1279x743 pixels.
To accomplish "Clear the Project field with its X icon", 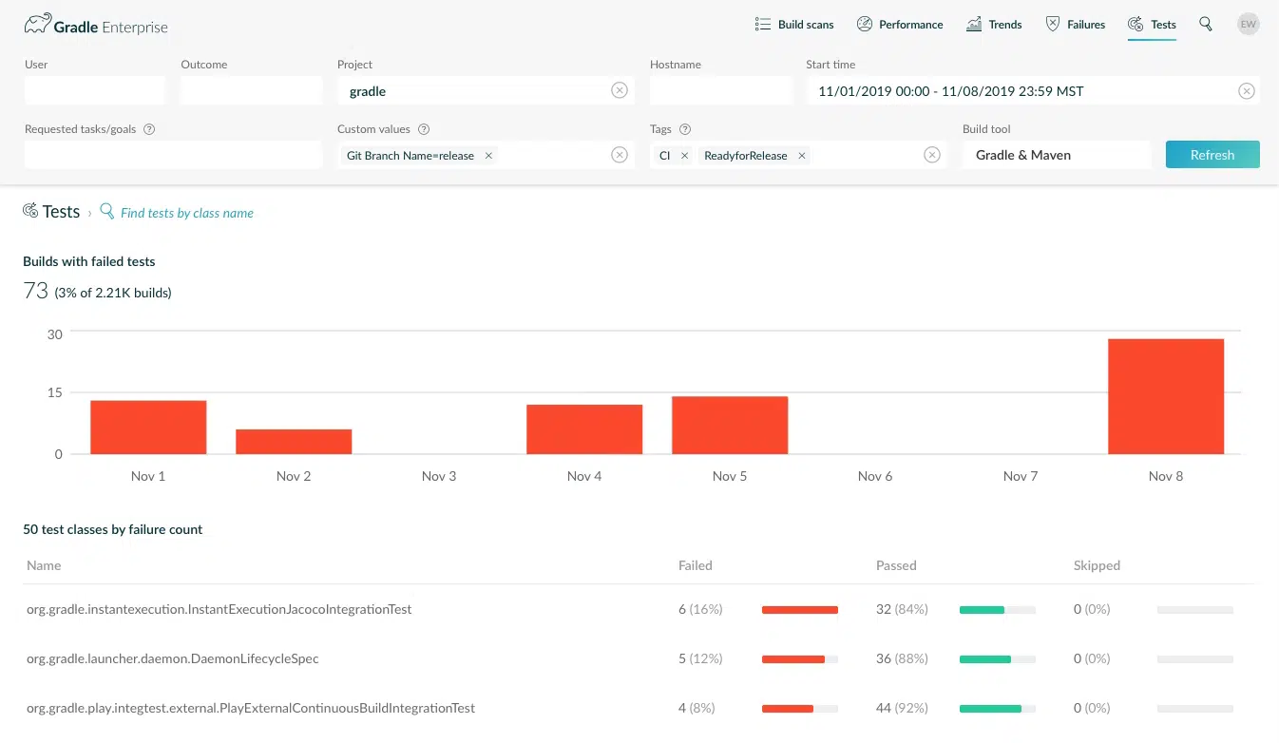I will 620,91.
